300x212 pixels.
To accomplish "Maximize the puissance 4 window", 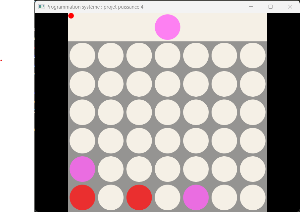I will (x=270, y=7).
